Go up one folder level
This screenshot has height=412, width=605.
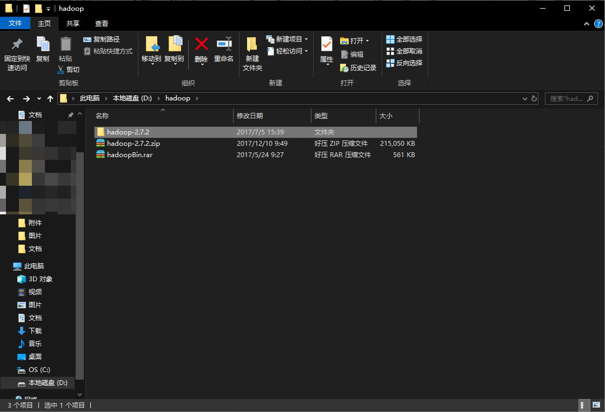point(50,99)
